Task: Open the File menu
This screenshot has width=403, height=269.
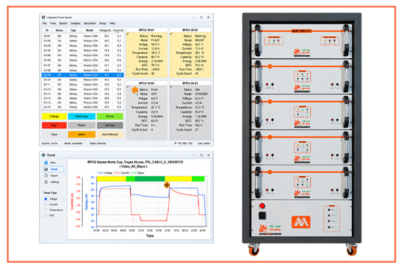Action: pos(44,23)
